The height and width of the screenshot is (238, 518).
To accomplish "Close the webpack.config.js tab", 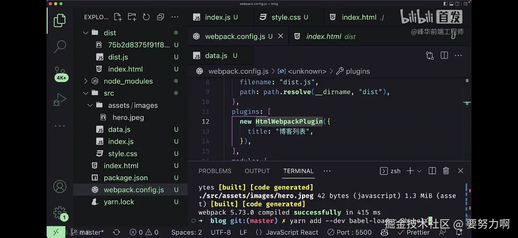I will [281, 36].
